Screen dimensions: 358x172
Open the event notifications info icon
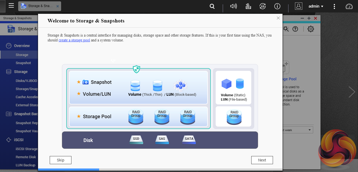(277, 6)
